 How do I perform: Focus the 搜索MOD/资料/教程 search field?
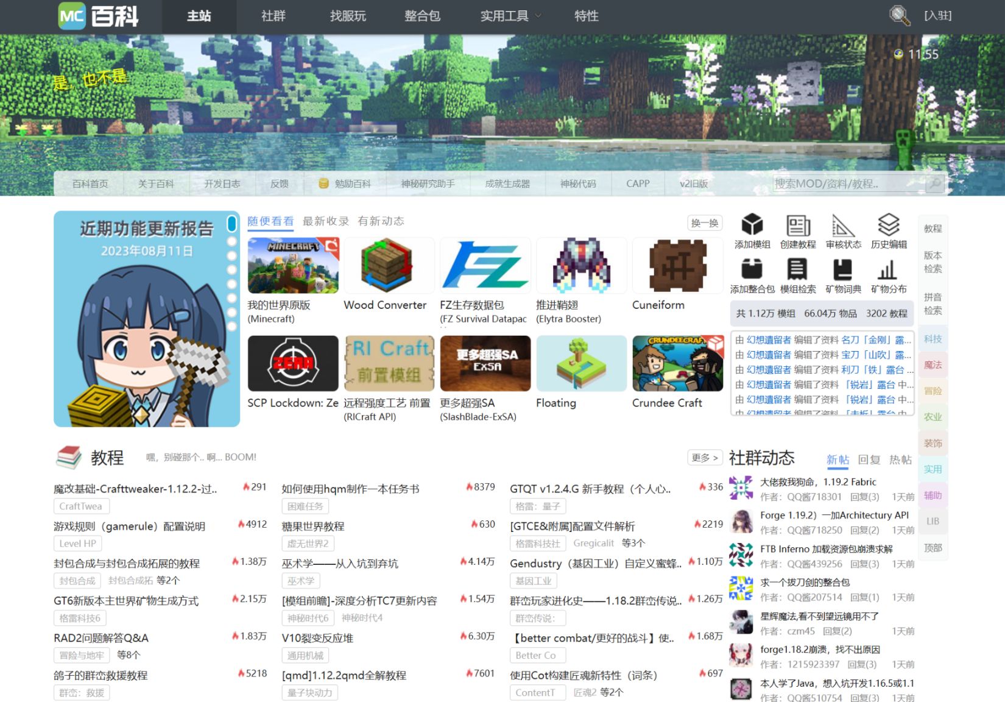848,183
